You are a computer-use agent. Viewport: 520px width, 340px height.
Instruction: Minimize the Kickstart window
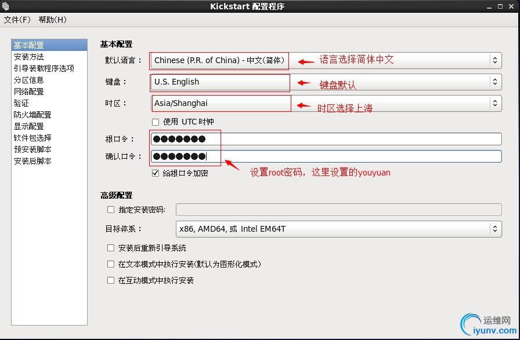click(489, 6)
